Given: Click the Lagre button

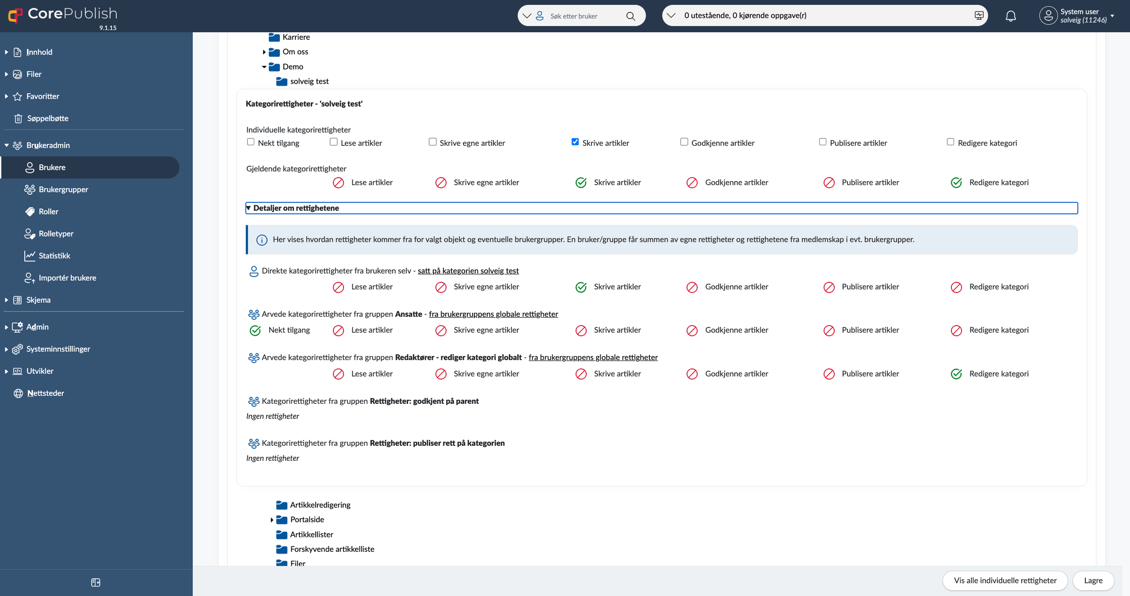Looking at the screenshot, I should click(1093, 581).
